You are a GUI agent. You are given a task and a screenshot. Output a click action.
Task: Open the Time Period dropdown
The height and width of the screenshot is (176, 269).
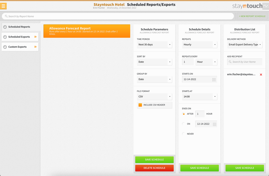click(x=154, y=45)
